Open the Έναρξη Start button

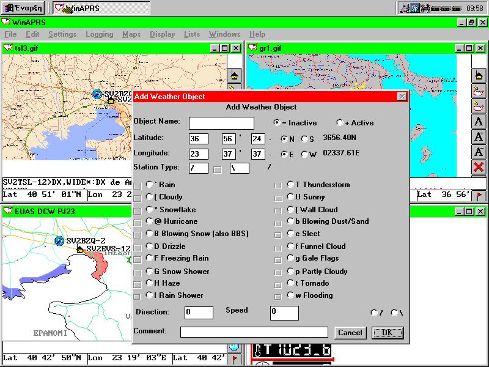coord(23,8)
